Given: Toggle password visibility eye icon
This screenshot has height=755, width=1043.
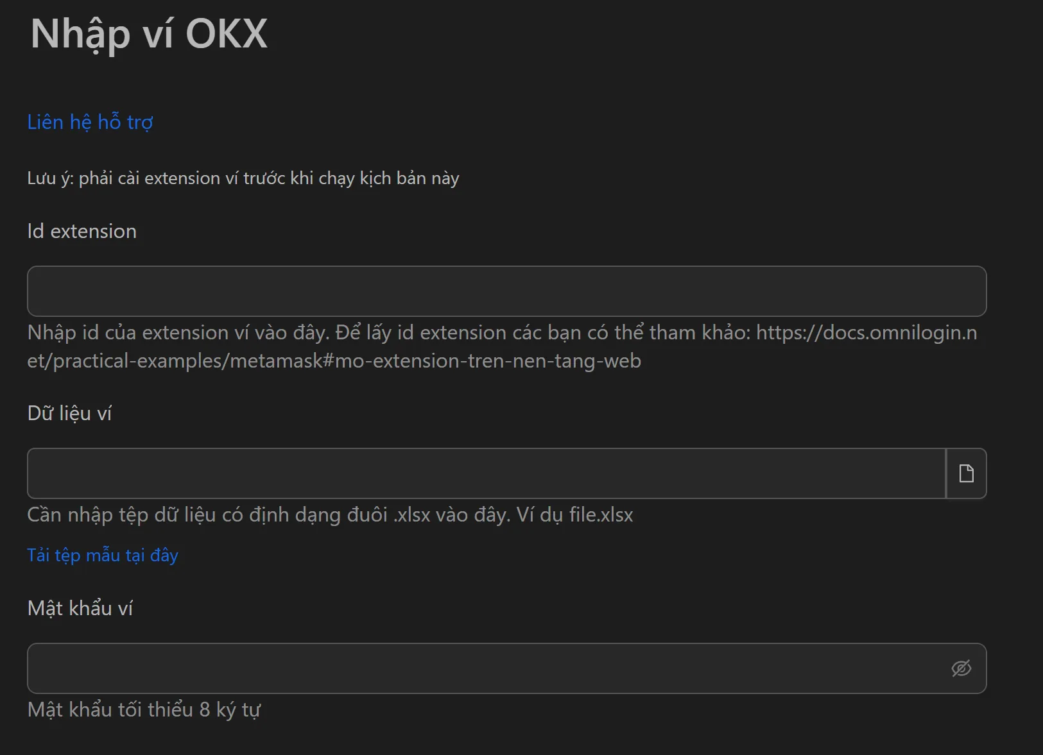Looking at the screenshot, I should (961, 668).
